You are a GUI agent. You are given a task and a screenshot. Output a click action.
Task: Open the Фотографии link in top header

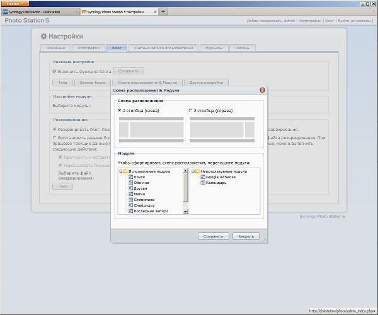310,21
